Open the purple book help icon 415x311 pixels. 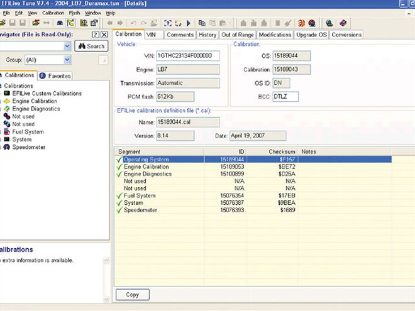tap(343, 23)
